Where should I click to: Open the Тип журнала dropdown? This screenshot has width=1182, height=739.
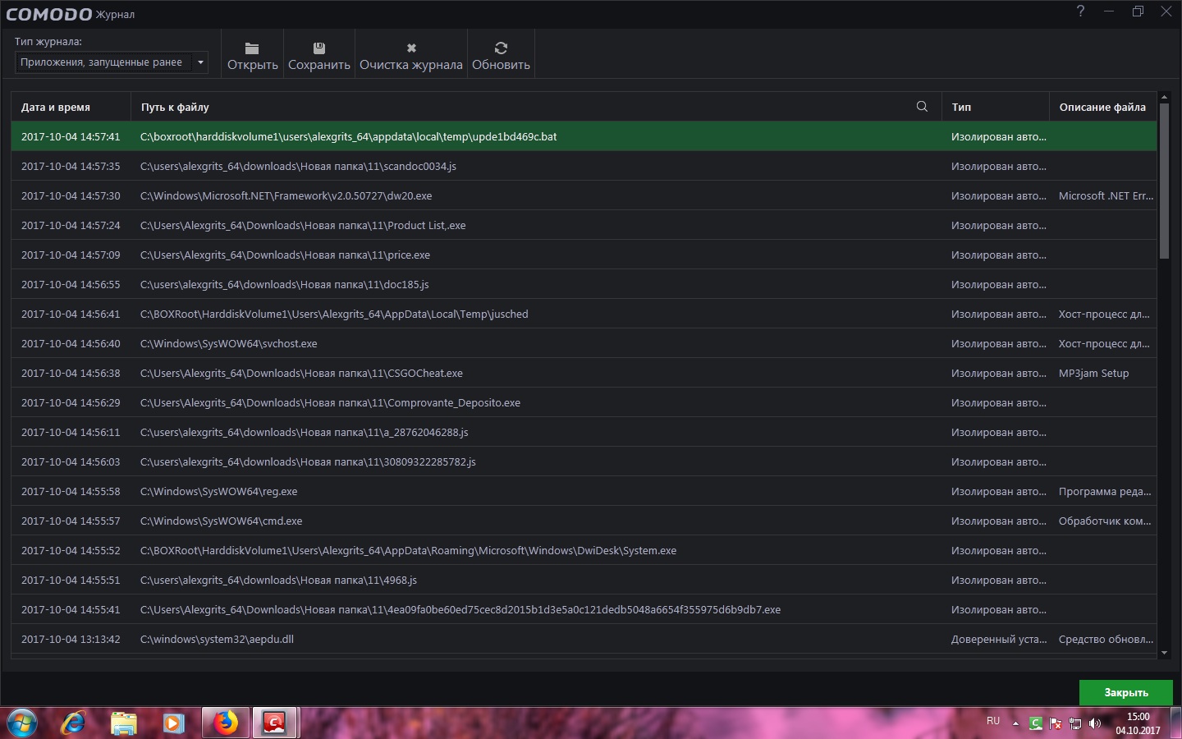pos(112,62)
